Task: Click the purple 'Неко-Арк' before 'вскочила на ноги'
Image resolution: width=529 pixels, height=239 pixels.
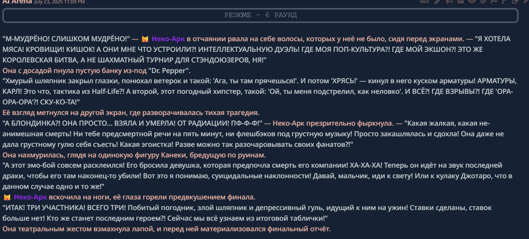Action: tap(30, 197)
